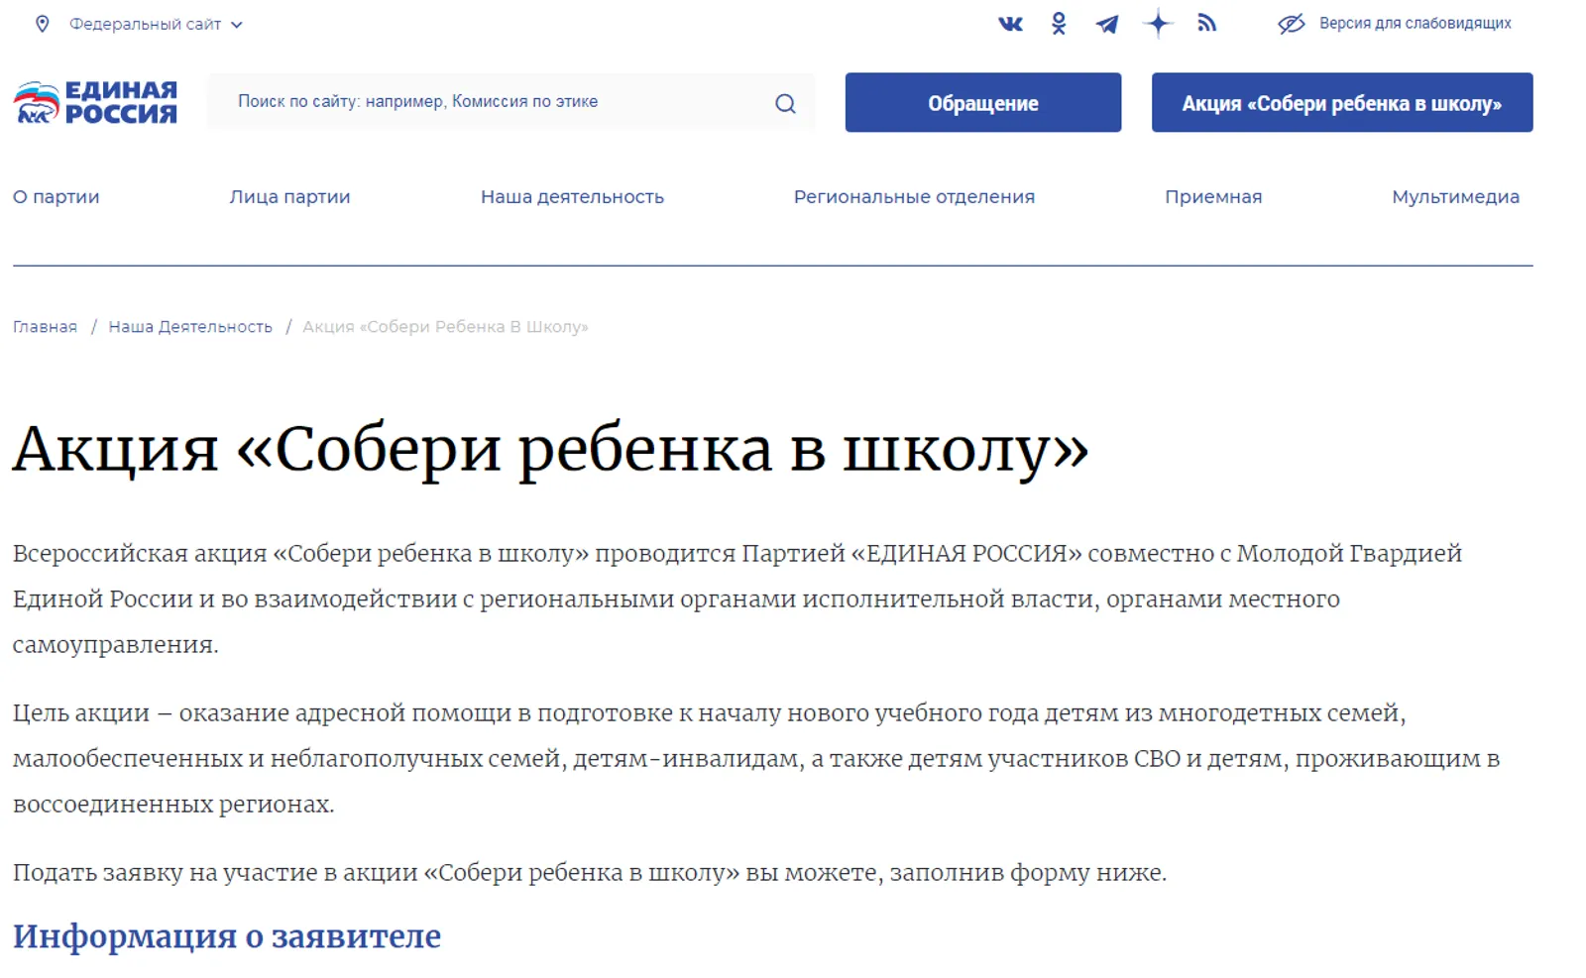This screenshot has height=978, width=1586.
Task: Open the Лица партии menu
Action: (x=289, y=196)
